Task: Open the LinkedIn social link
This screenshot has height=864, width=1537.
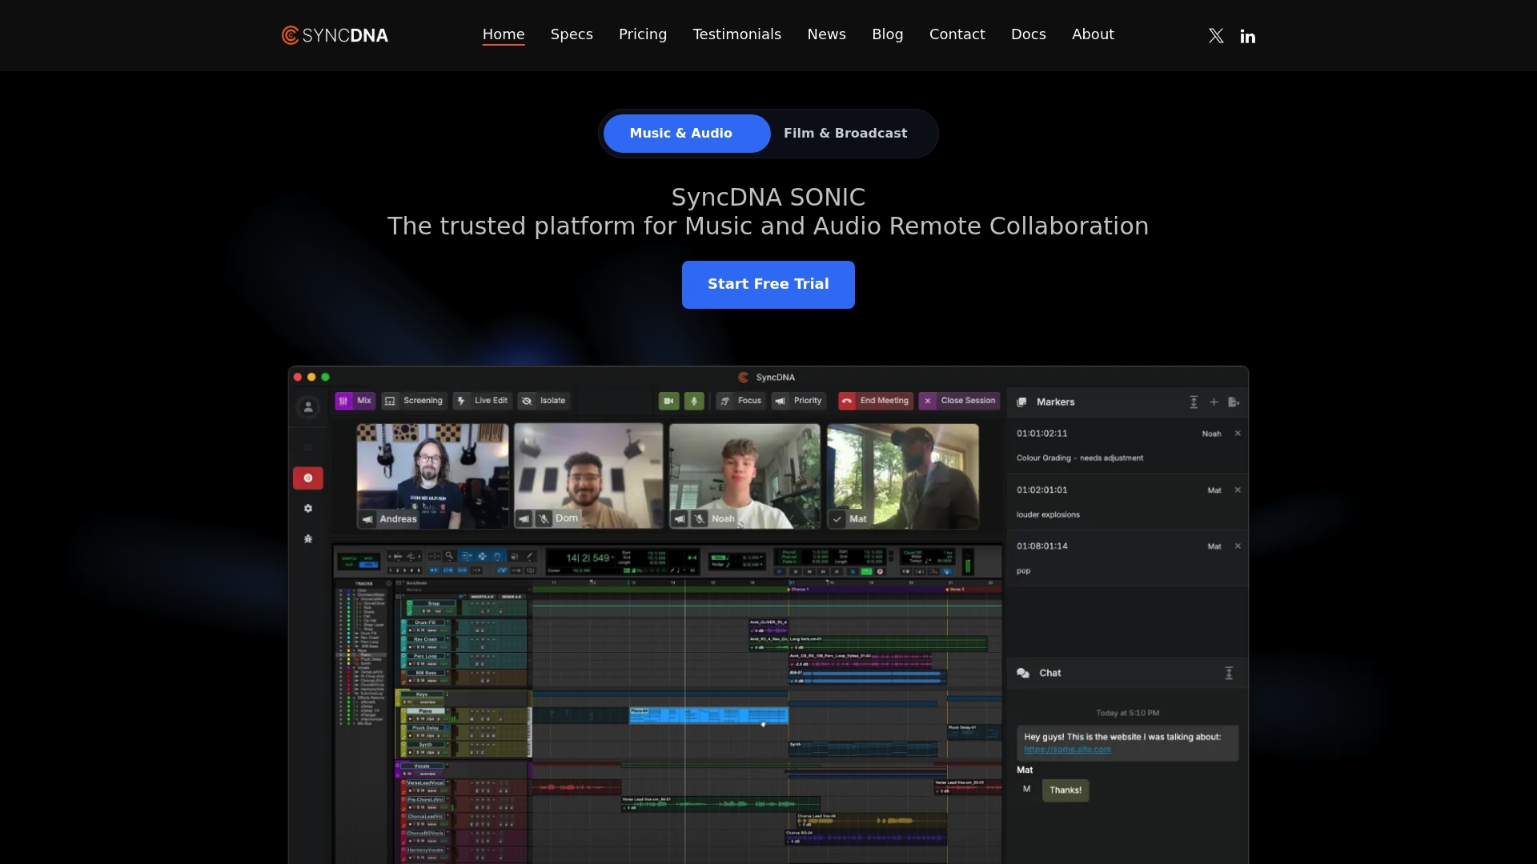Action: 1248,36
